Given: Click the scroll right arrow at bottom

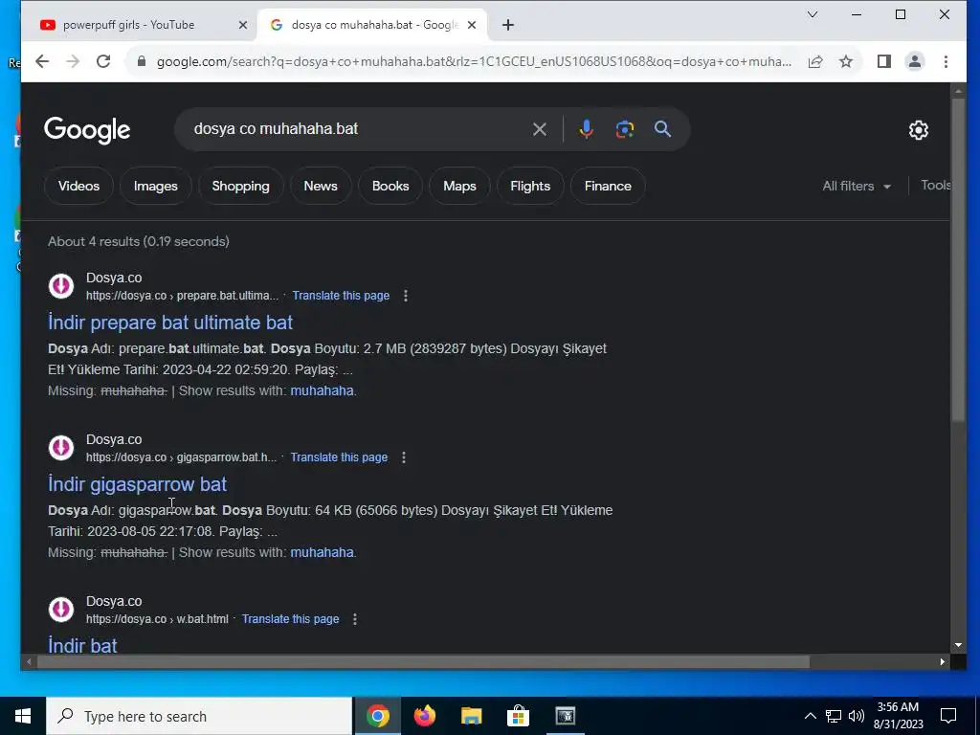Looking at the screenshot, I should pyautogui.click(x=943, y=662).
